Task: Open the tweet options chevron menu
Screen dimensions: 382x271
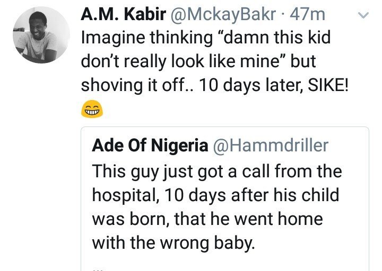Action: click(363, 16)
